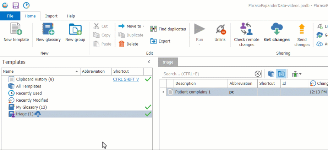Click the Send changes icon

(x=302, y=29)
